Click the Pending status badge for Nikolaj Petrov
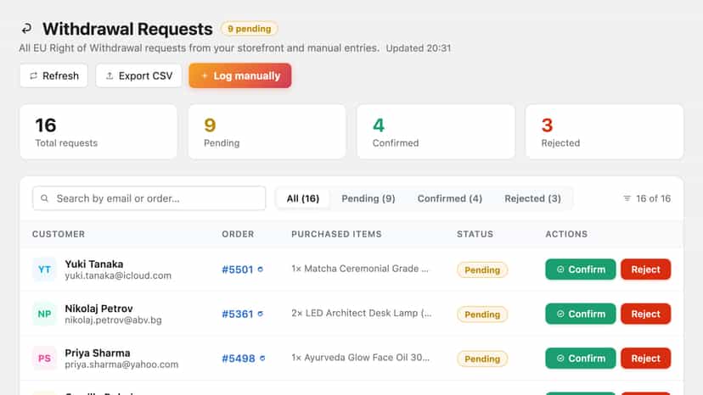Viewport: 703px width, 395px height. [x=482, y=314]
